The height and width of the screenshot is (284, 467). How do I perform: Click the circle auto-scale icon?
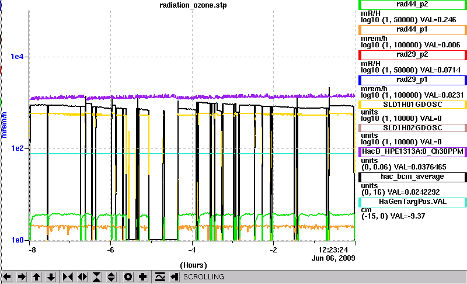coord(128,277)
